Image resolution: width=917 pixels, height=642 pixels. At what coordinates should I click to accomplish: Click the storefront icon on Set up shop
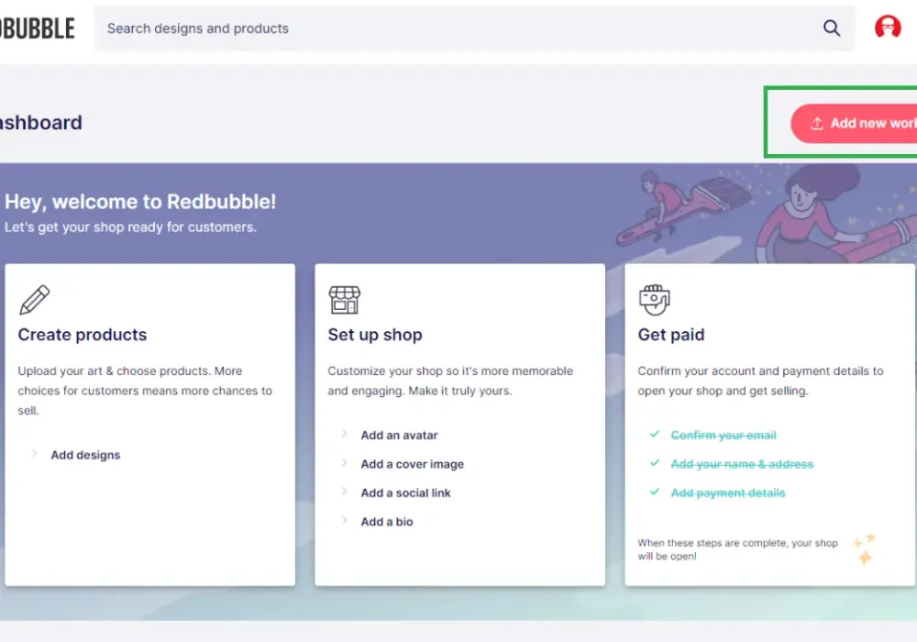345,299
